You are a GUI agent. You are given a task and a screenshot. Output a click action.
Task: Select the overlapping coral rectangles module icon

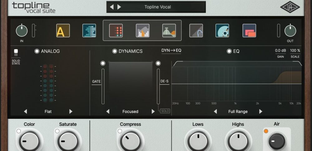coord(249,31)
